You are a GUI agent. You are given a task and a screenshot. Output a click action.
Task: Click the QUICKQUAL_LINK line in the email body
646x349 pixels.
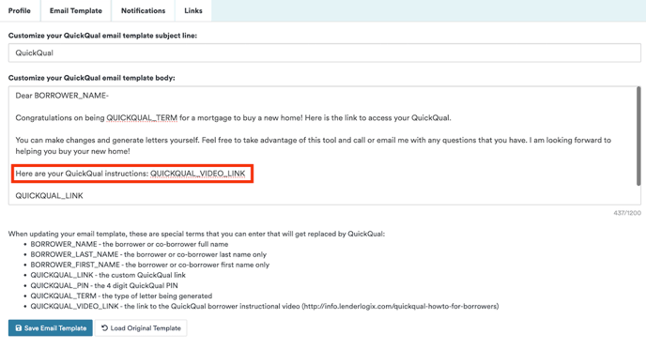click(50, 196)
